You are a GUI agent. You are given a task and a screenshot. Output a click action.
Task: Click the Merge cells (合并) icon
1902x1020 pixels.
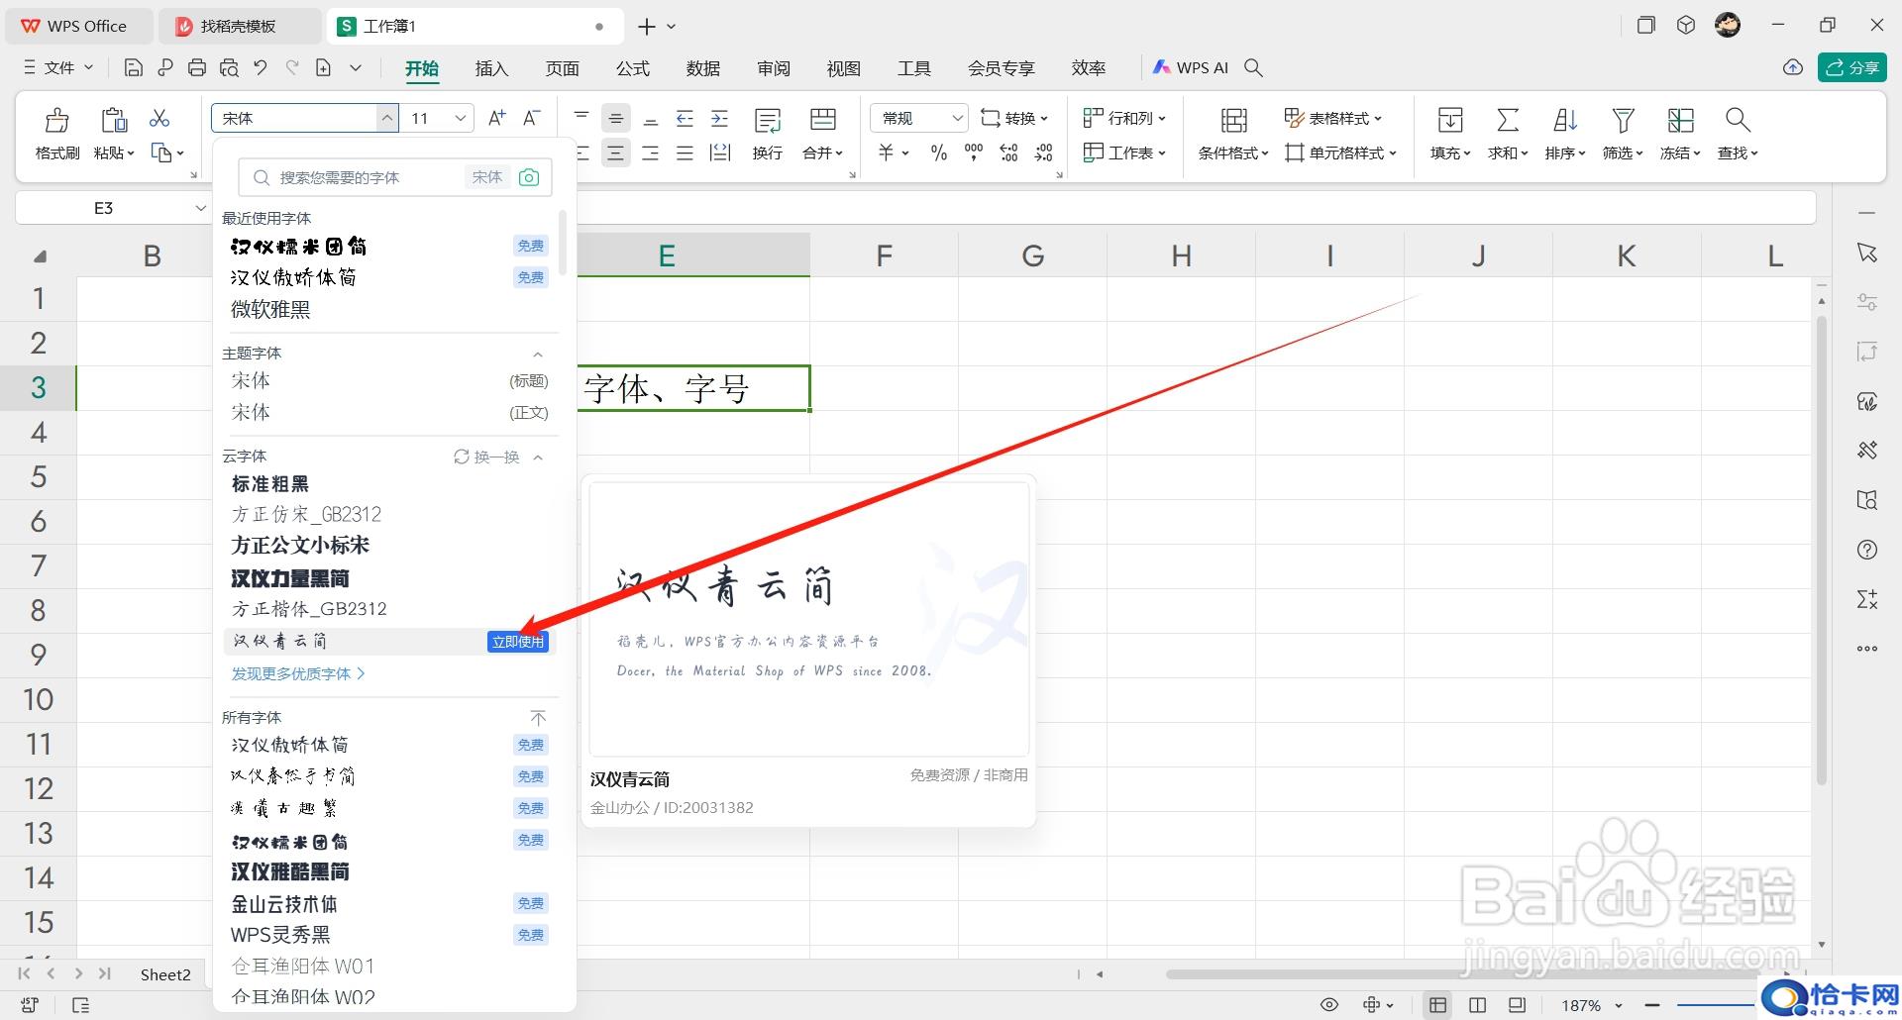823,120
